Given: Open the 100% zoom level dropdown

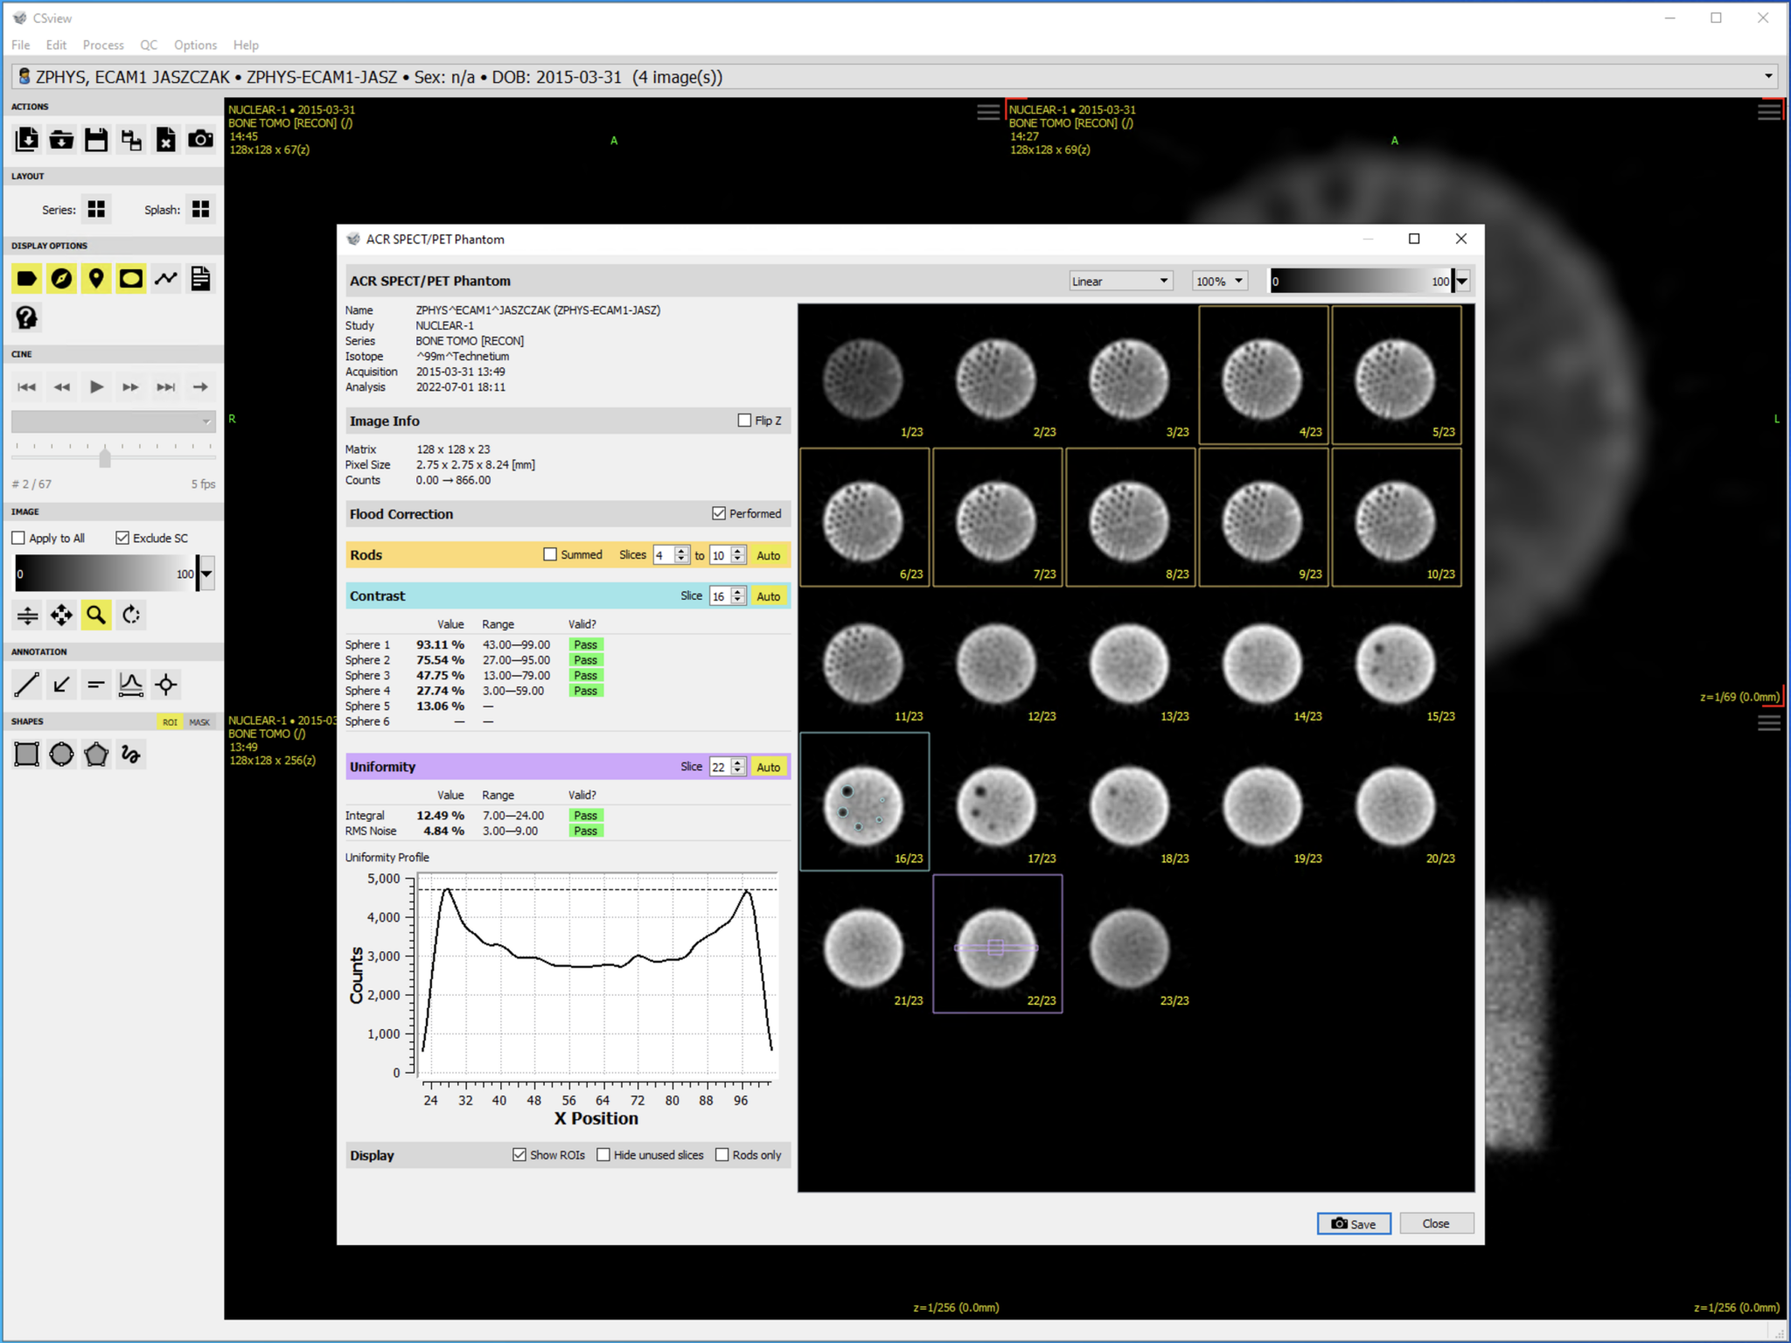Looking at the screenshot, I should (x=1218, y=281).
